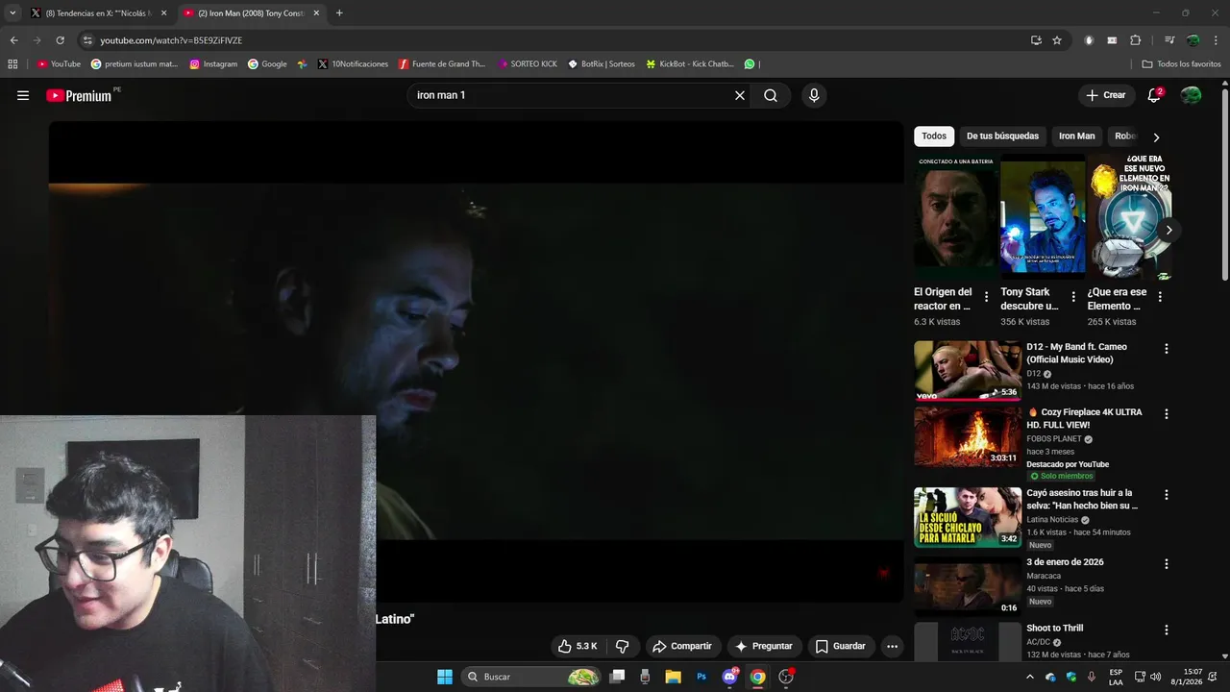Open Chrome apps grid in bookmarks bar
Viewport: 1230px width, 692px height.
click(x=12, y=64)
